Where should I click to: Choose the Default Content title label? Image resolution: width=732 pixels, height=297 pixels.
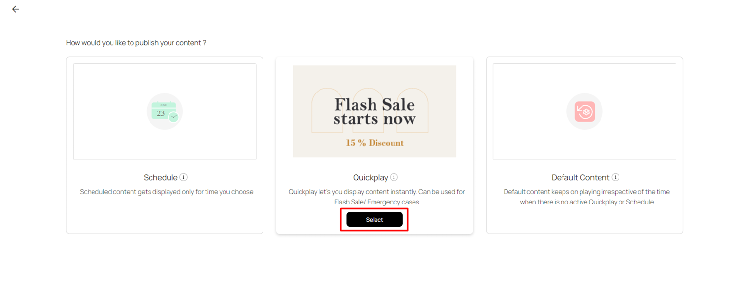click(x=580, y=178)
